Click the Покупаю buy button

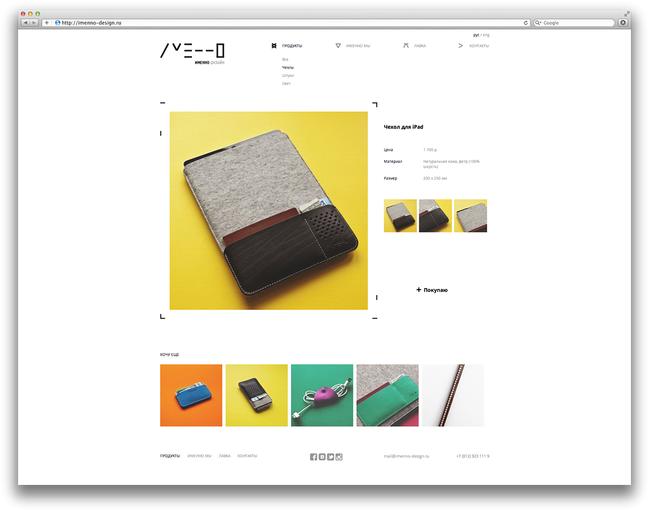pos(432,290)
